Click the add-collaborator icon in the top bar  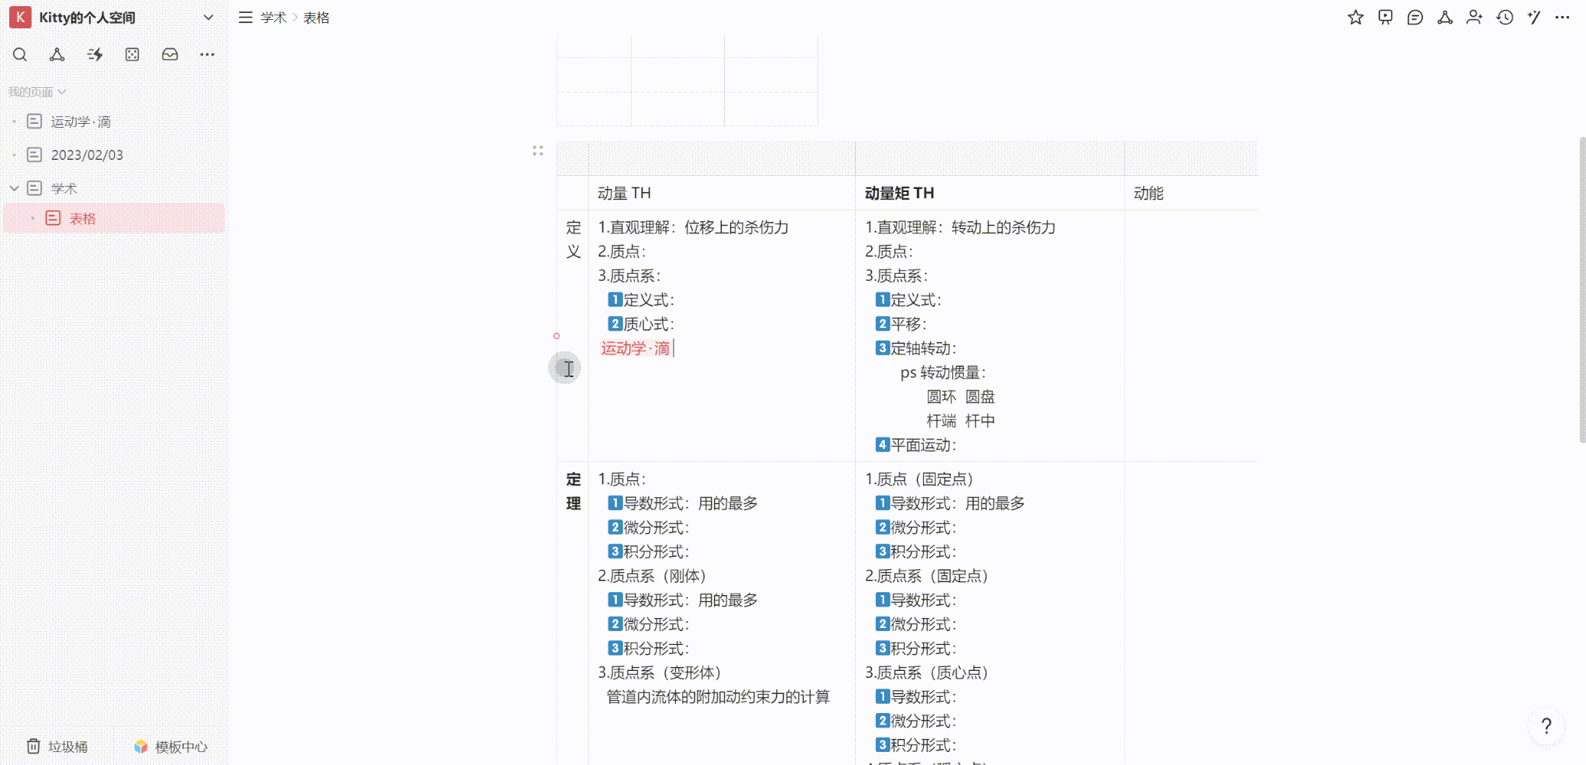point(1475,17)
